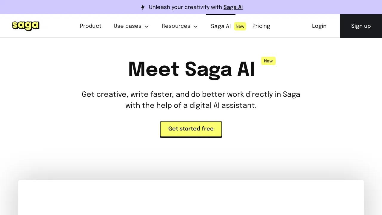Go to the Pricing page

pyautogui.click(x=261, y=26)
